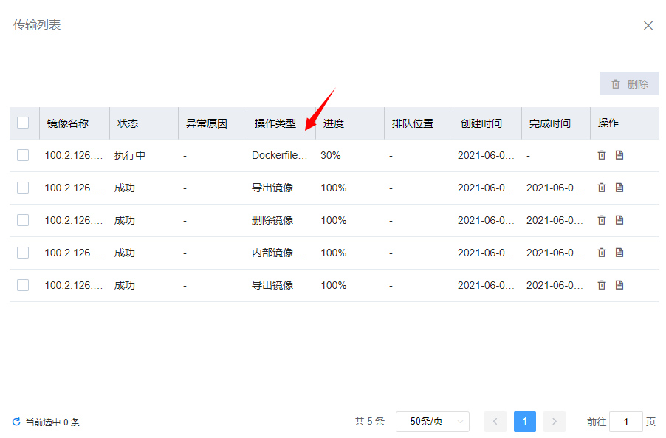Click trash icon in the last table row
This screenshot has height=438, width=666.
(x=602, y=285)
